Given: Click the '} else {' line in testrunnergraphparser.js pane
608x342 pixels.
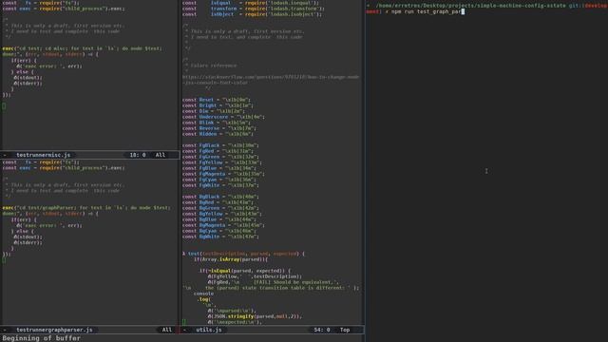Looking at the screenshot, I should (x=22, y=231).
